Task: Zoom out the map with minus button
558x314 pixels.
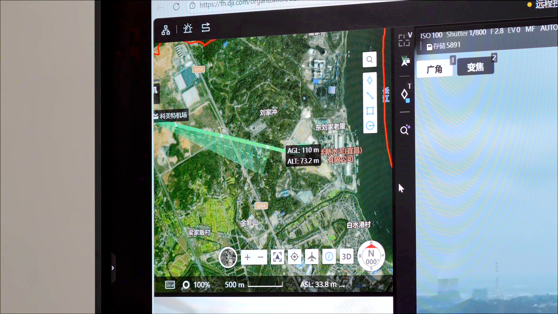Action: pos(260,257)
